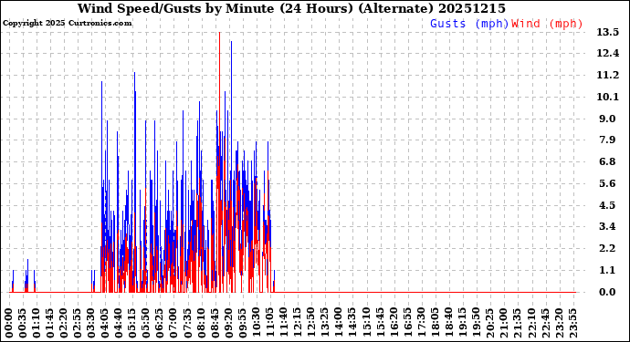The image size is (630, 342).
Task: Click the 2.2 y-axis value
Action: [607, 248]
